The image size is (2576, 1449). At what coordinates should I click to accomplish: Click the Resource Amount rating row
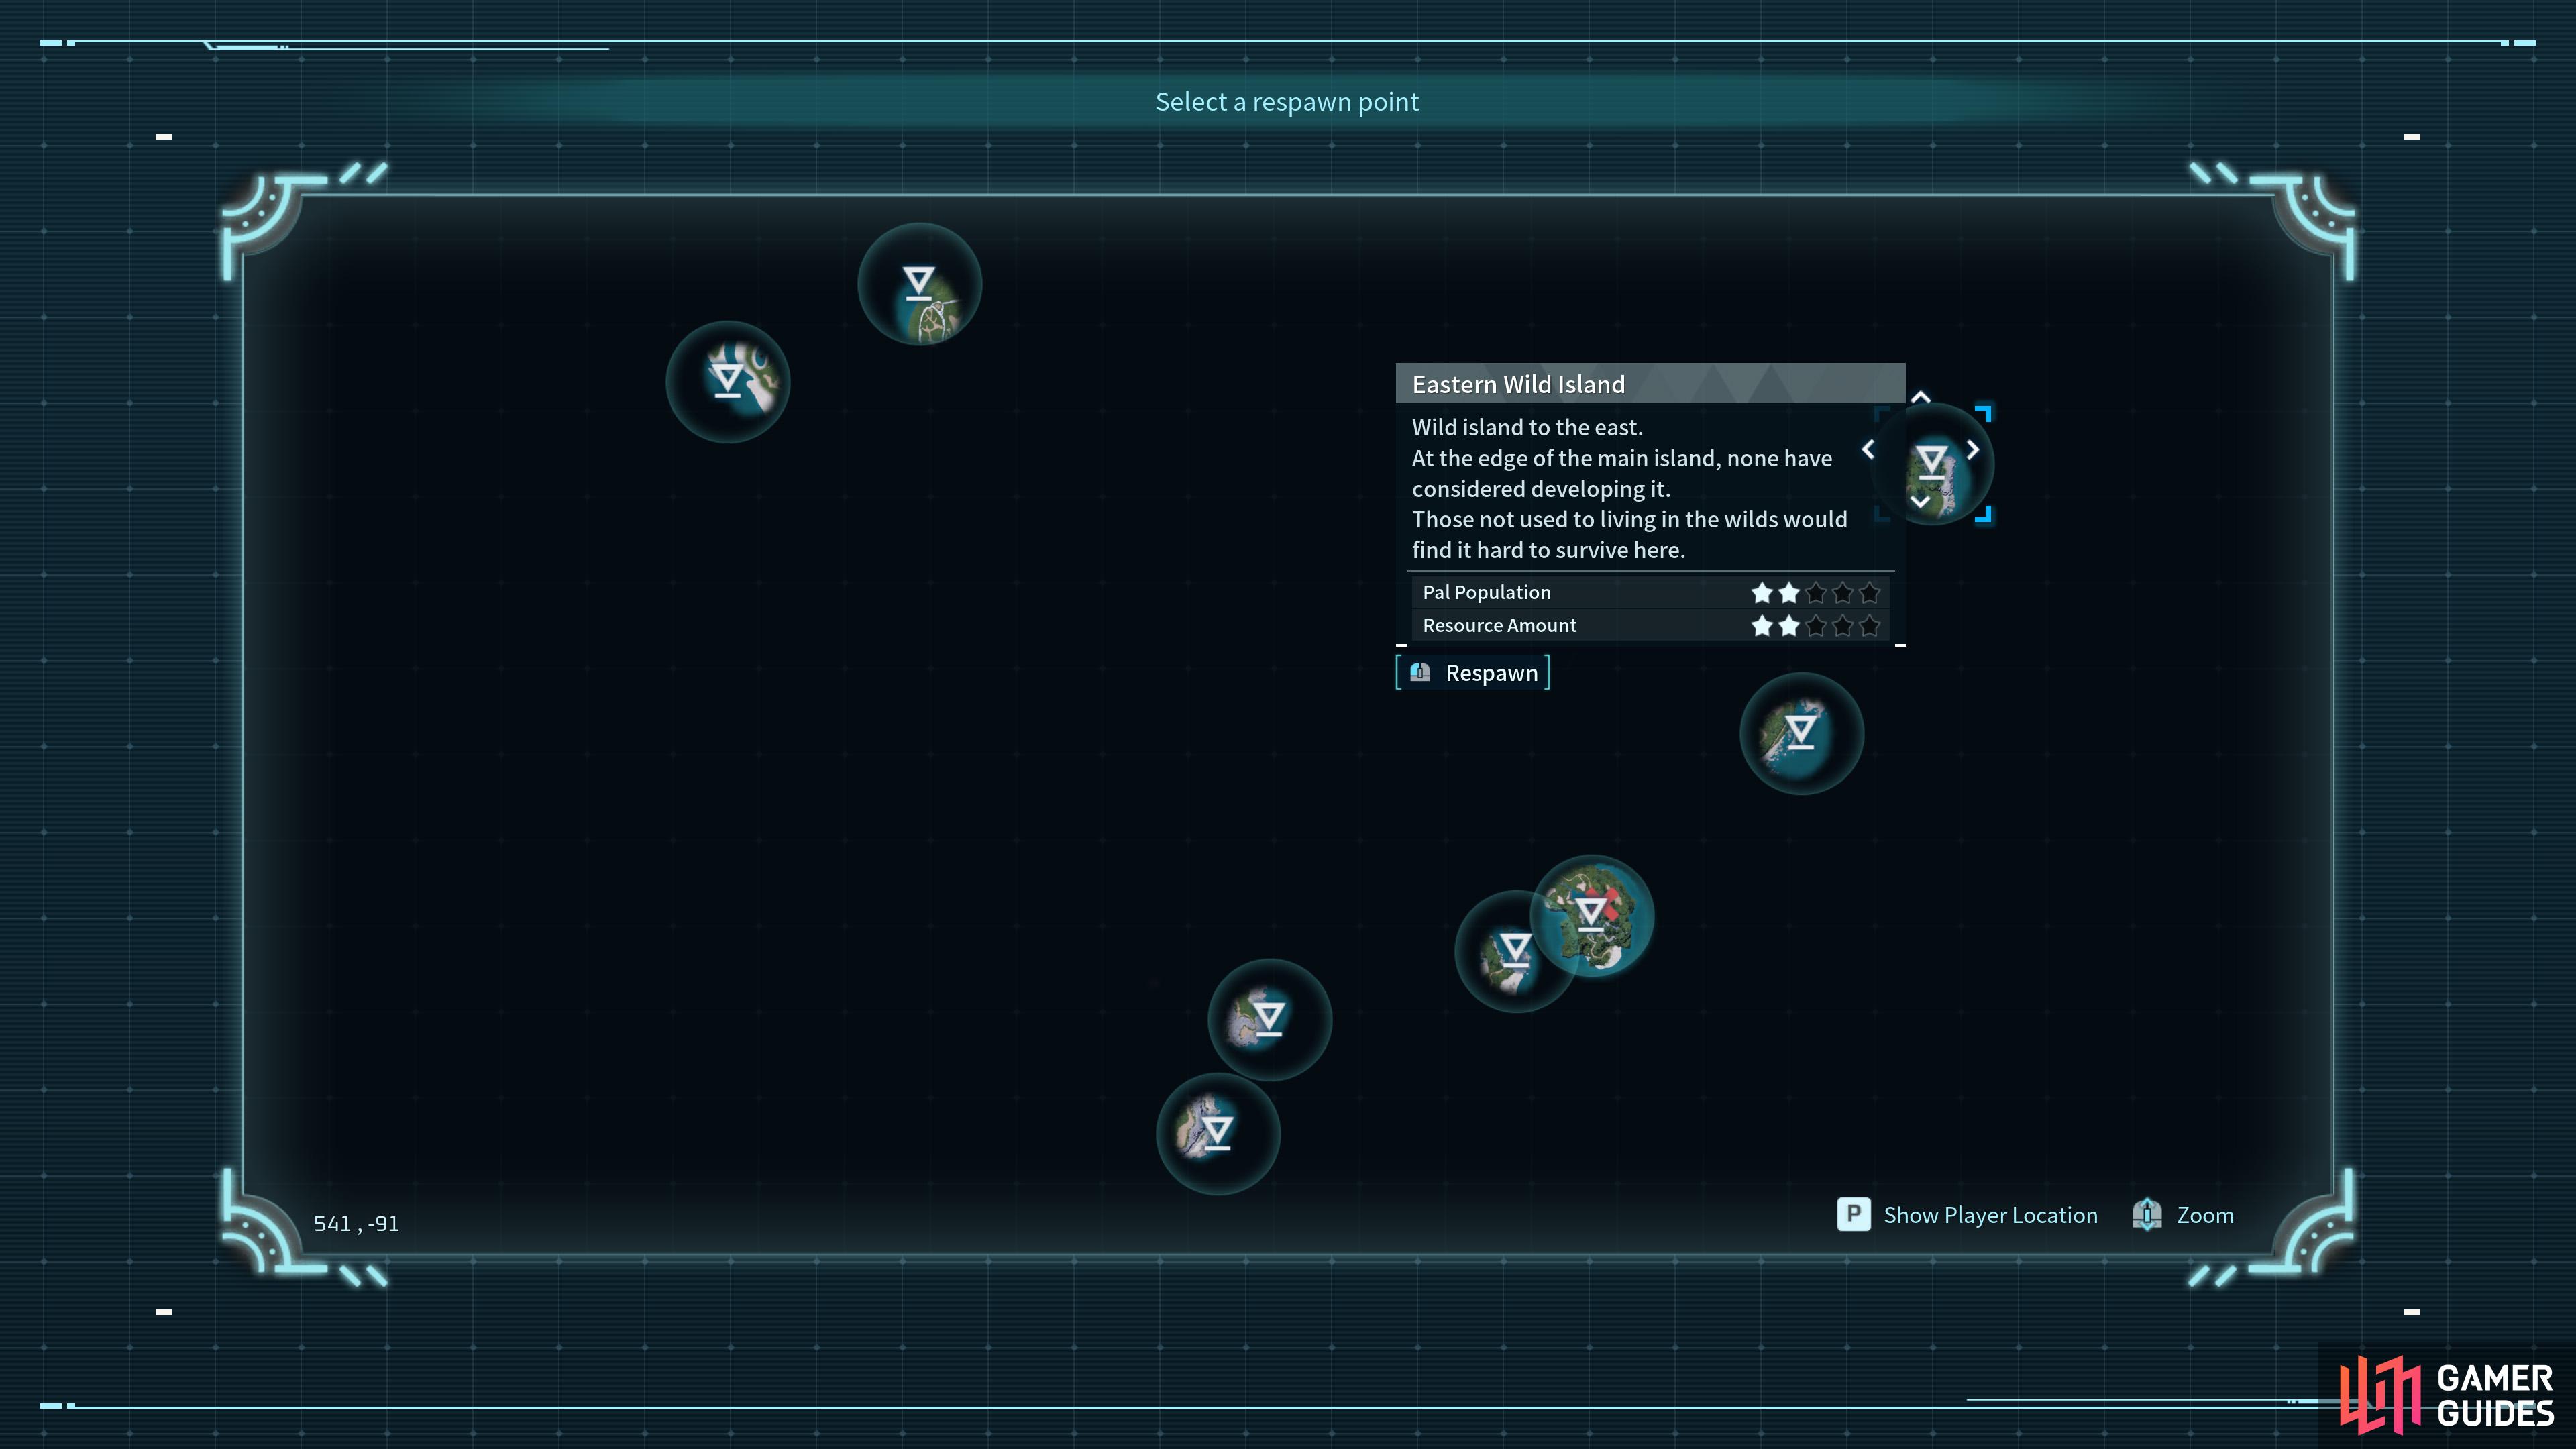pos(1650,625)
